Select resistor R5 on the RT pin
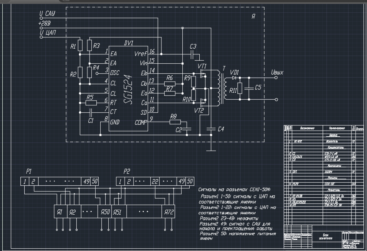The height and width of the screenshot is (251, 367). 91,103
